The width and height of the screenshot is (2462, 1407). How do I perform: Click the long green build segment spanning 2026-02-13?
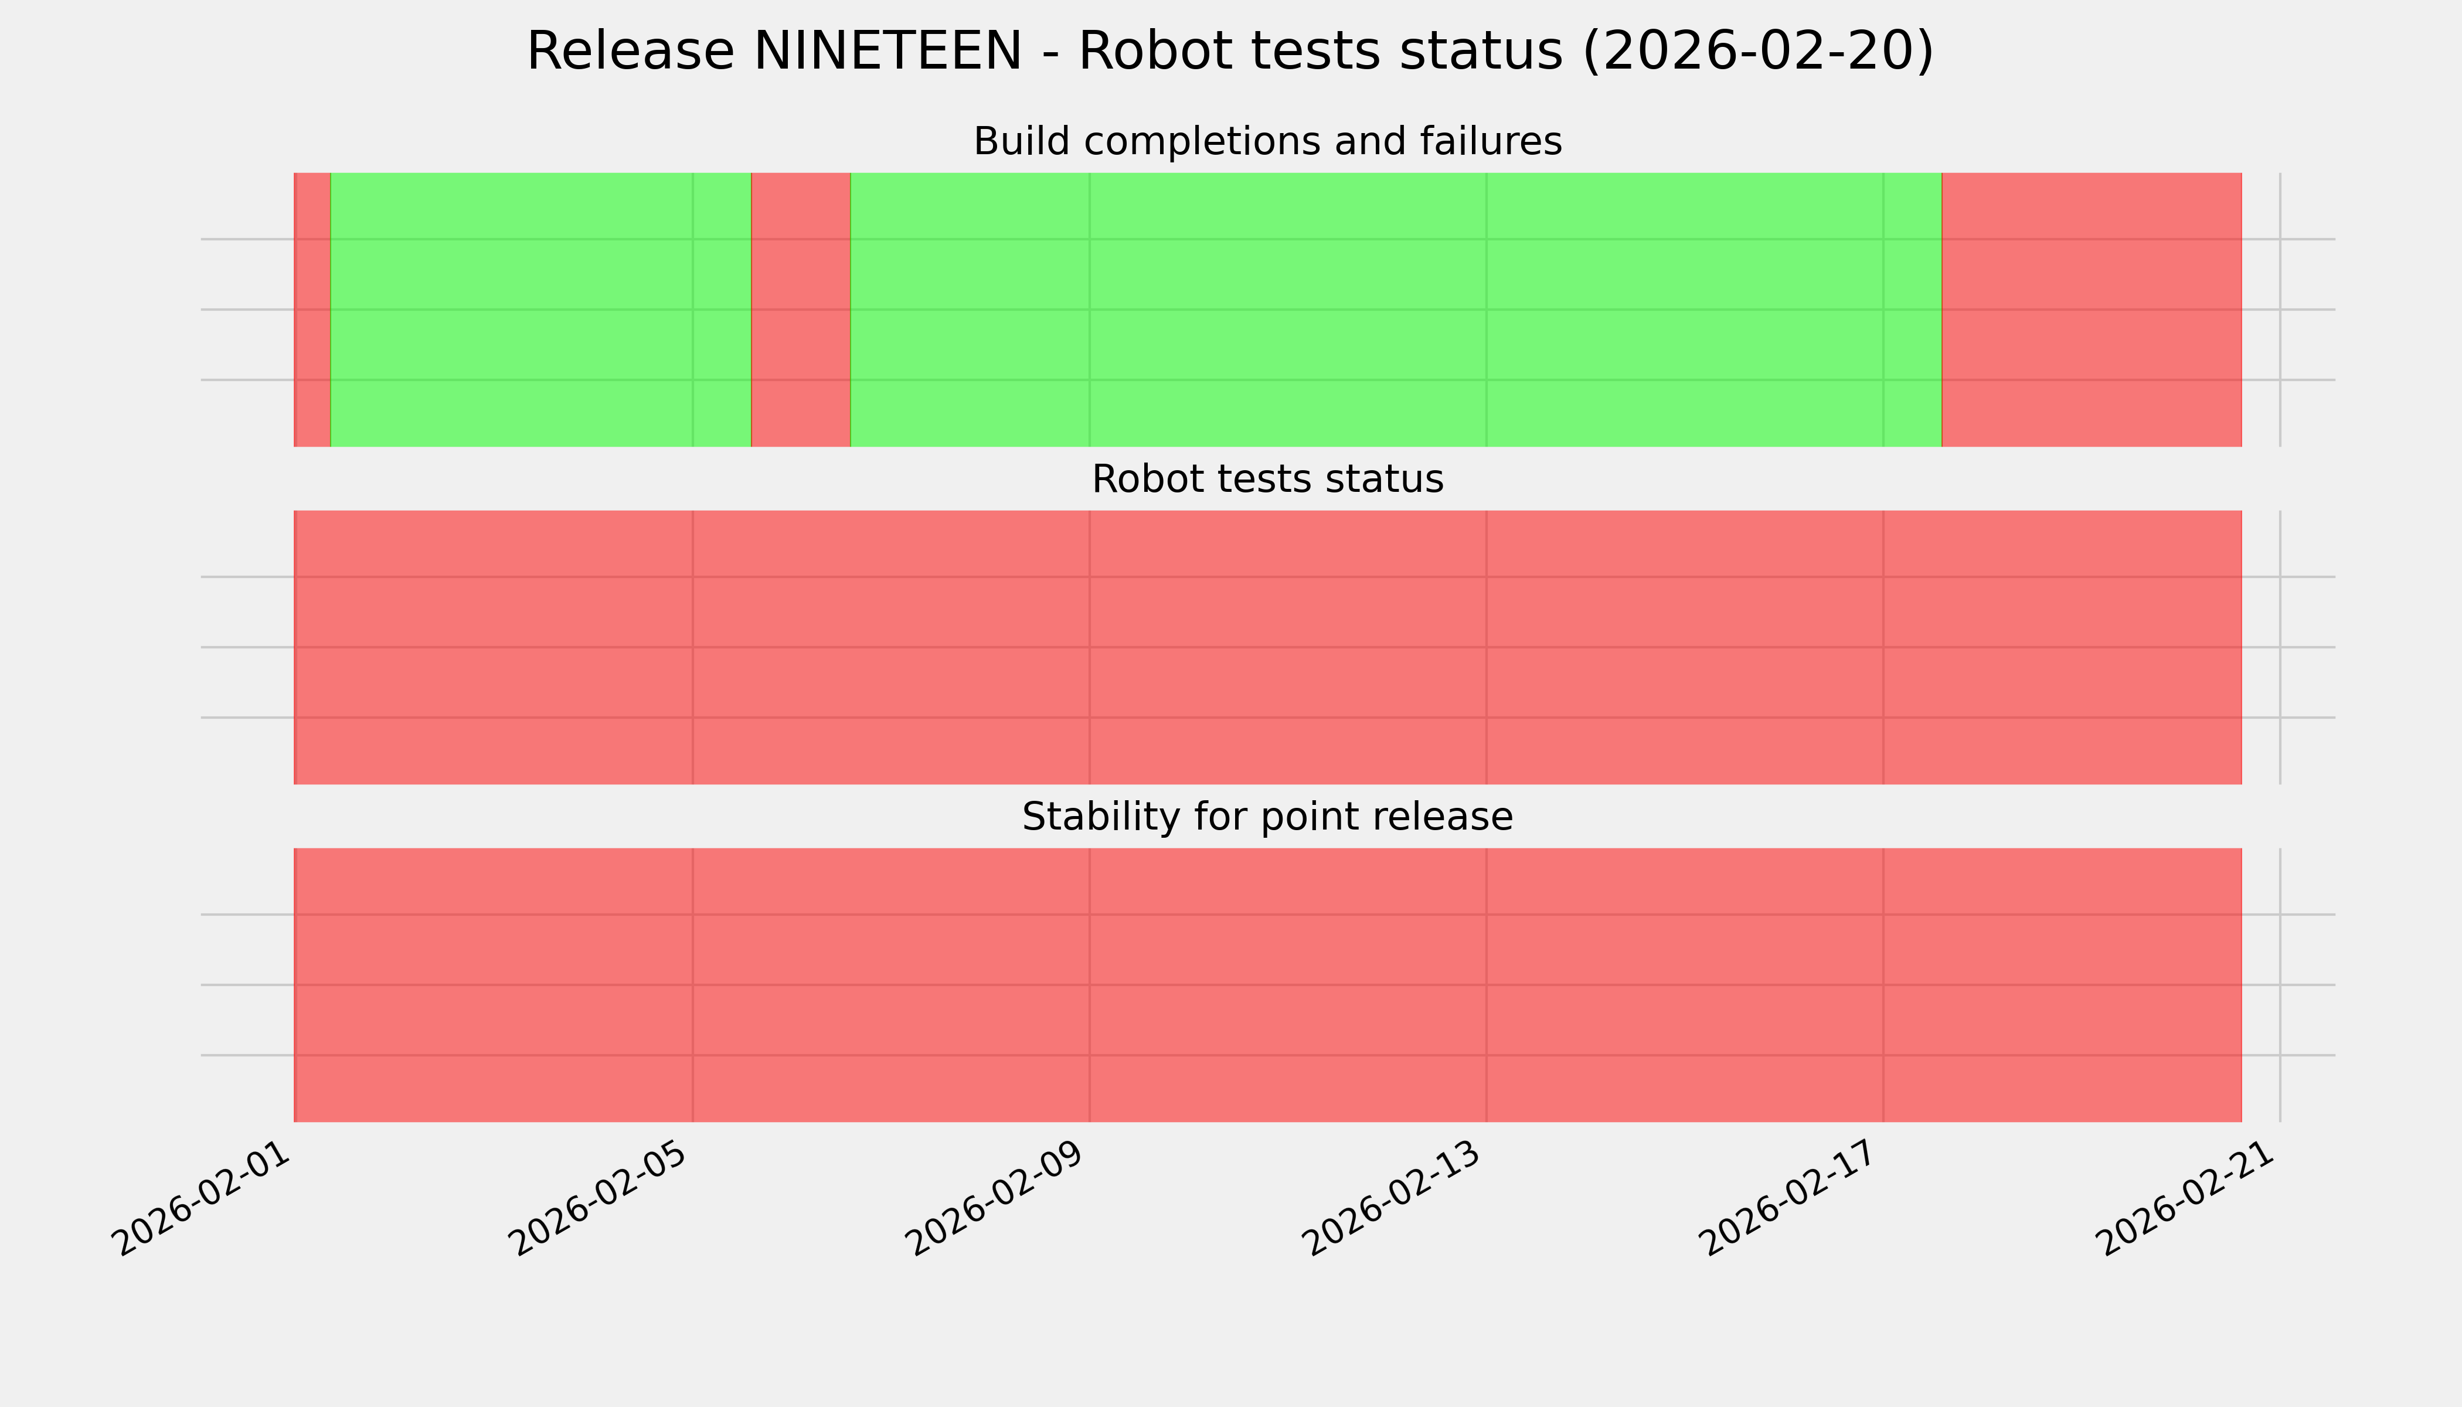pos(1395,309)
